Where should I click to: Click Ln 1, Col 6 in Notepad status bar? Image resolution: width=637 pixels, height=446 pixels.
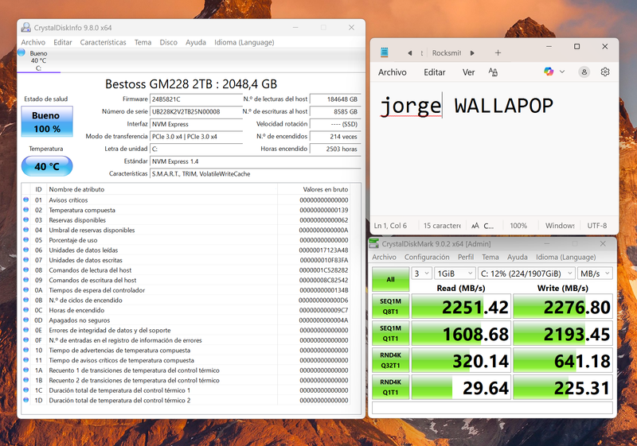(390, 226)
